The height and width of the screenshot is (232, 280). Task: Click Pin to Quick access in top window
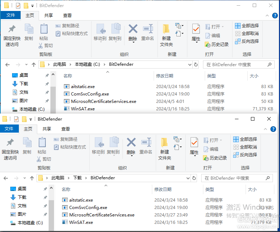point(12,36)
